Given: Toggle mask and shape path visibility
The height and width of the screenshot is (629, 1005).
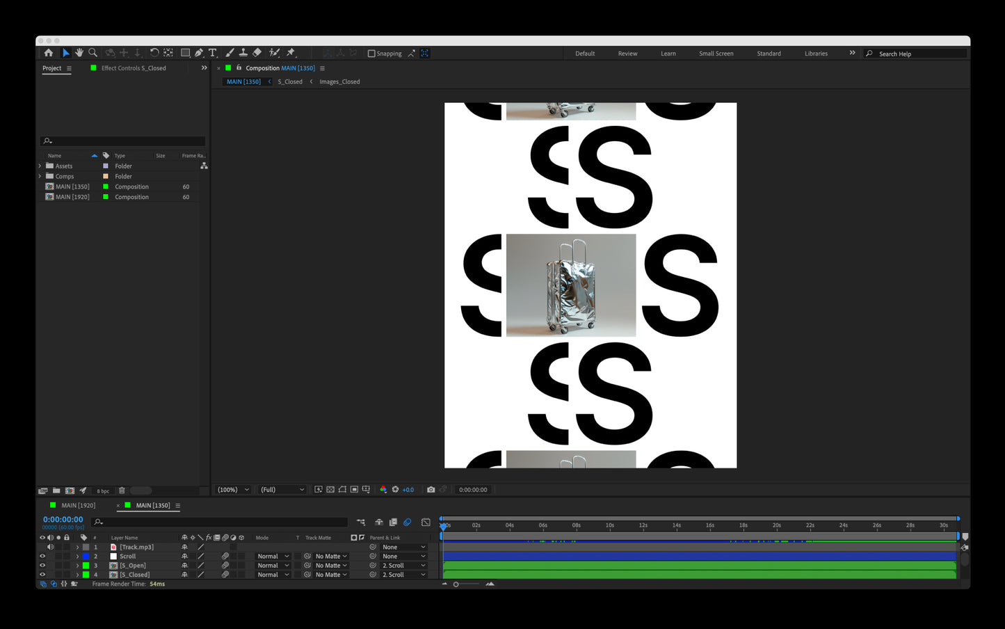Looking at the screenshot, I should click(342, 490).
